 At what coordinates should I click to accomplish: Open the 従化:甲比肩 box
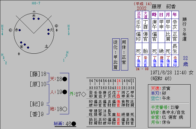click(115, 54)
